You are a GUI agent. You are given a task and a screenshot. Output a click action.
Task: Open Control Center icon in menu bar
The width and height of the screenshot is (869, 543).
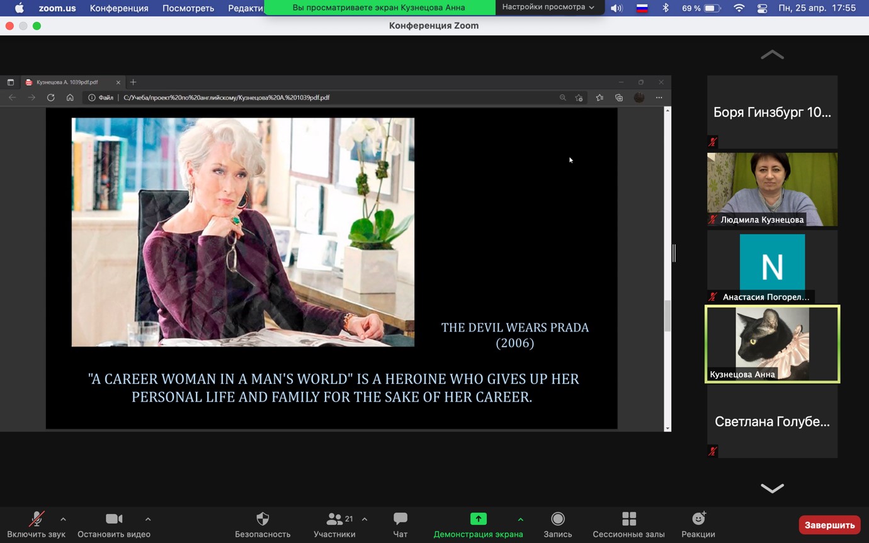pyautogui.click(x=762, y=8)
